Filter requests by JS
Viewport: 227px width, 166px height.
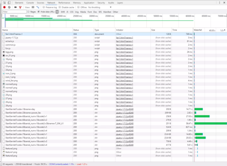point(67,12)
